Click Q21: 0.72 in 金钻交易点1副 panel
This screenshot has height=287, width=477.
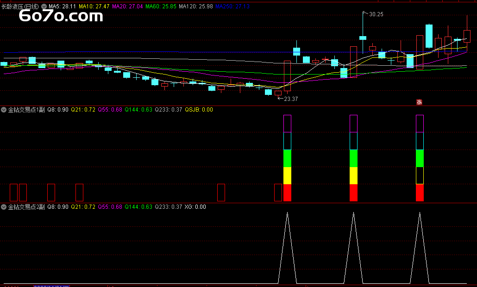83,110
